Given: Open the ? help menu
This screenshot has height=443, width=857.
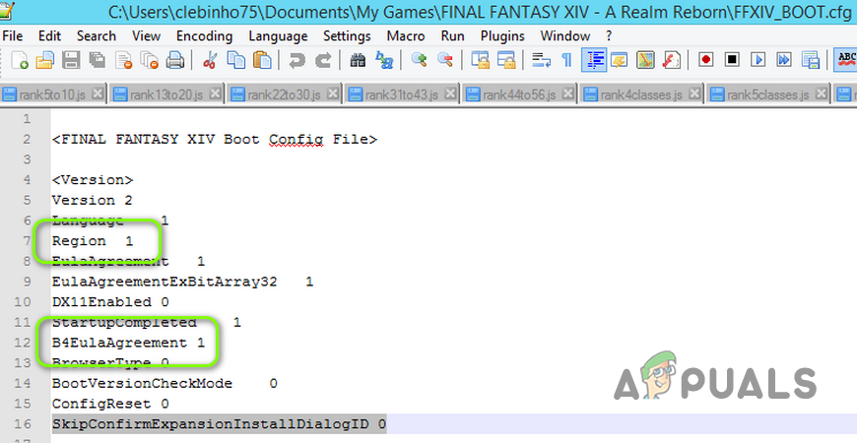Looking at the screenshot, I should pyautogui.click(x=609, y=36).
